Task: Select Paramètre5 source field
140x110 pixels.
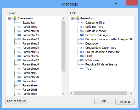Action: [x=30, y=90]
